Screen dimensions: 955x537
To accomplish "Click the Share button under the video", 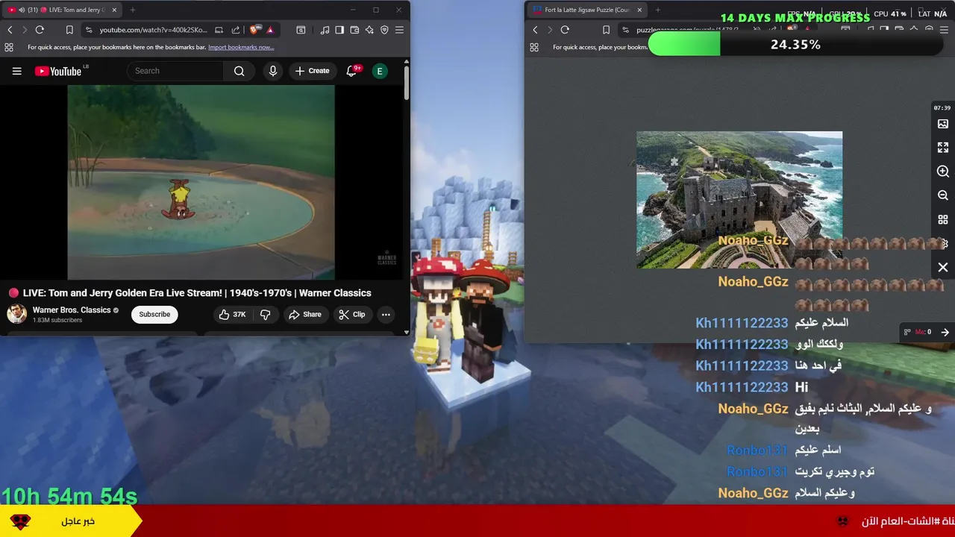I will tap(305, 315).
